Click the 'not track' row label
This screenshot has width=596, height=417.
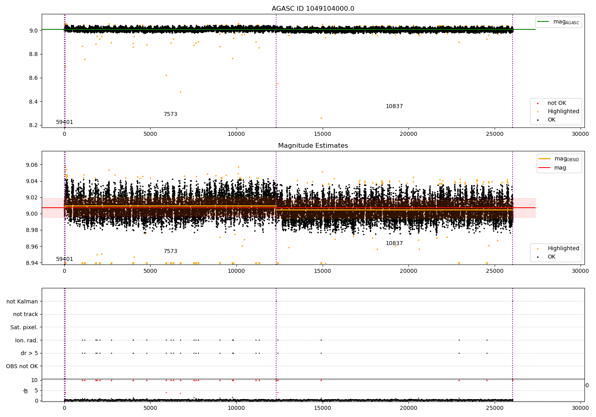(25, 315)
